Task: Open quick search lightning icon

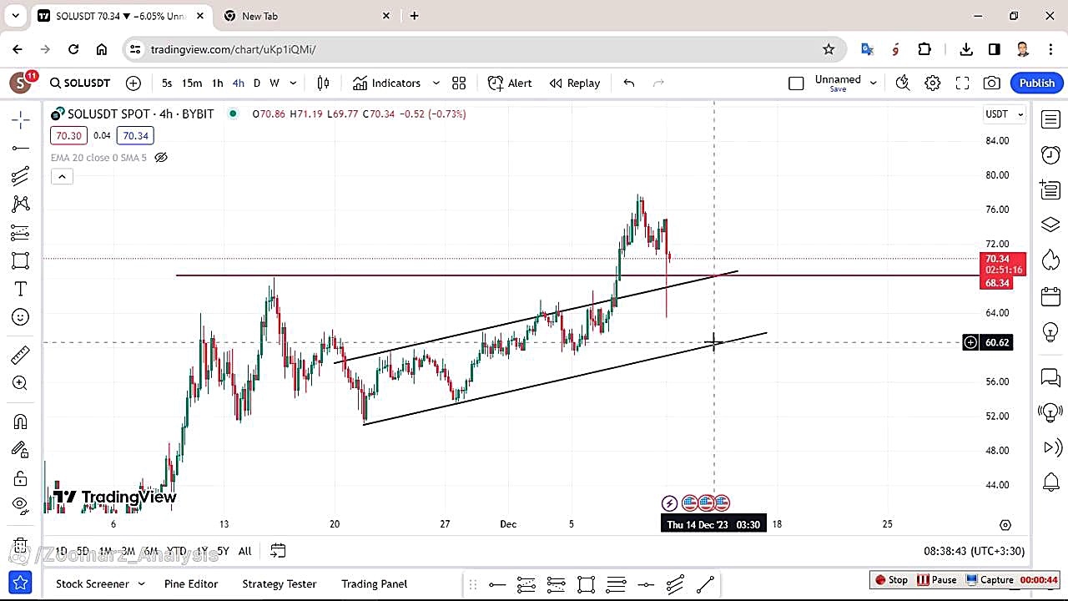Action: [x=902, y=83]
